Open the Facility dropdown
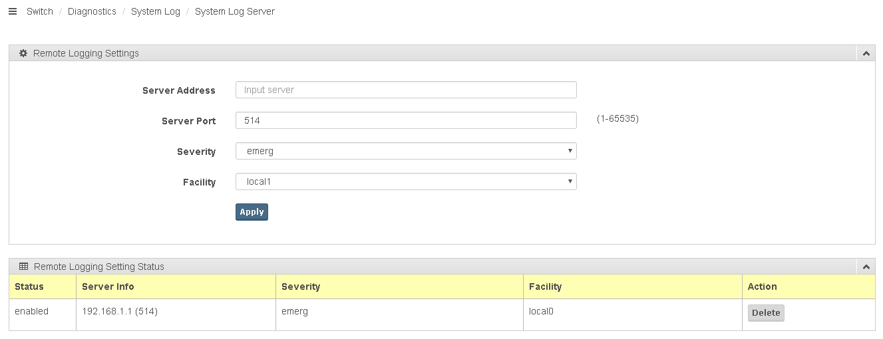The height and width of the screenshot is (339, 883). [x=406, y=181]
